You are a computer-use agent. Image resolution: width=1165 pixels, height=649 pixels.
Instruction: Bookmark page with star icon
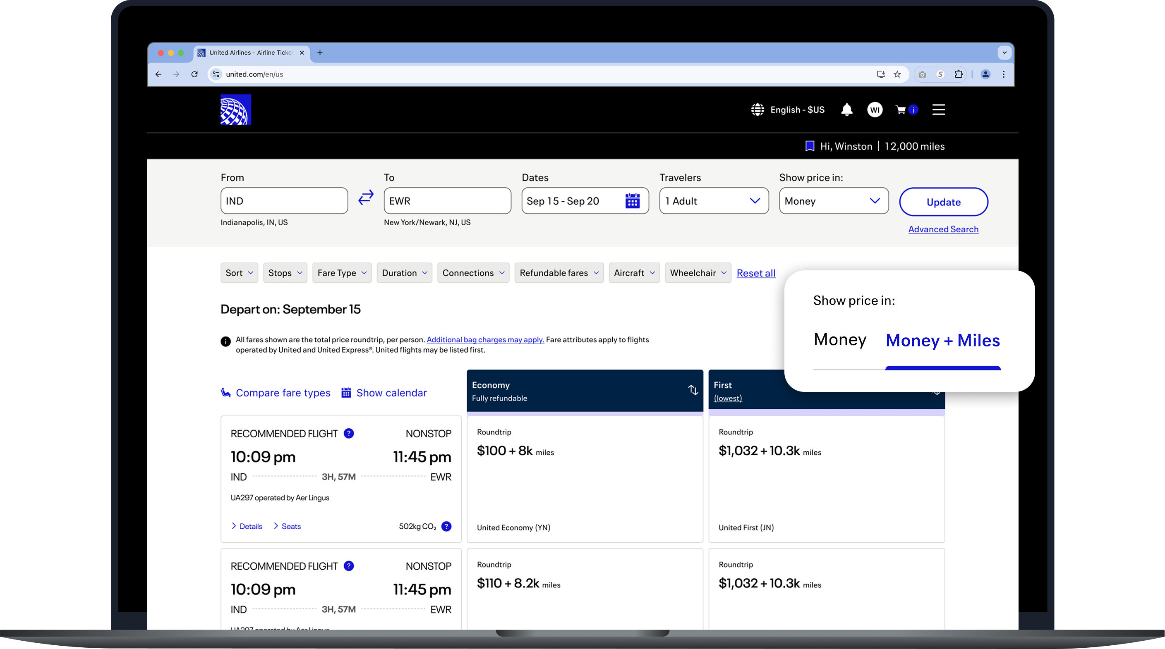897,74
